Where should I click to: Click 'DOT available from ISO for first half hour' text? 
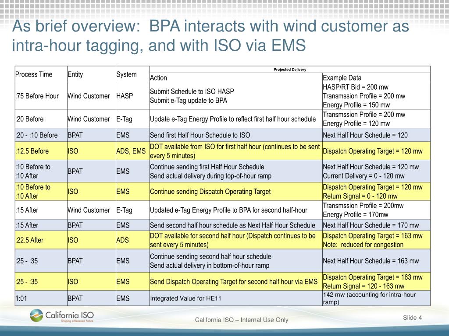point(206,147)
